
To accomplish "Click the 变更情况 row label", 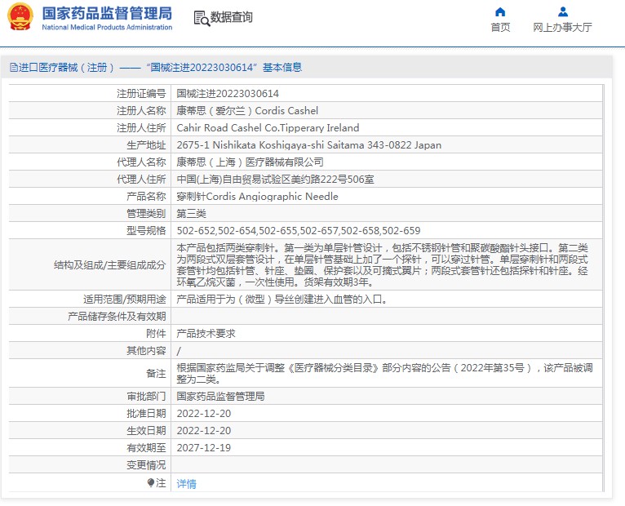I will click(146, 465).
